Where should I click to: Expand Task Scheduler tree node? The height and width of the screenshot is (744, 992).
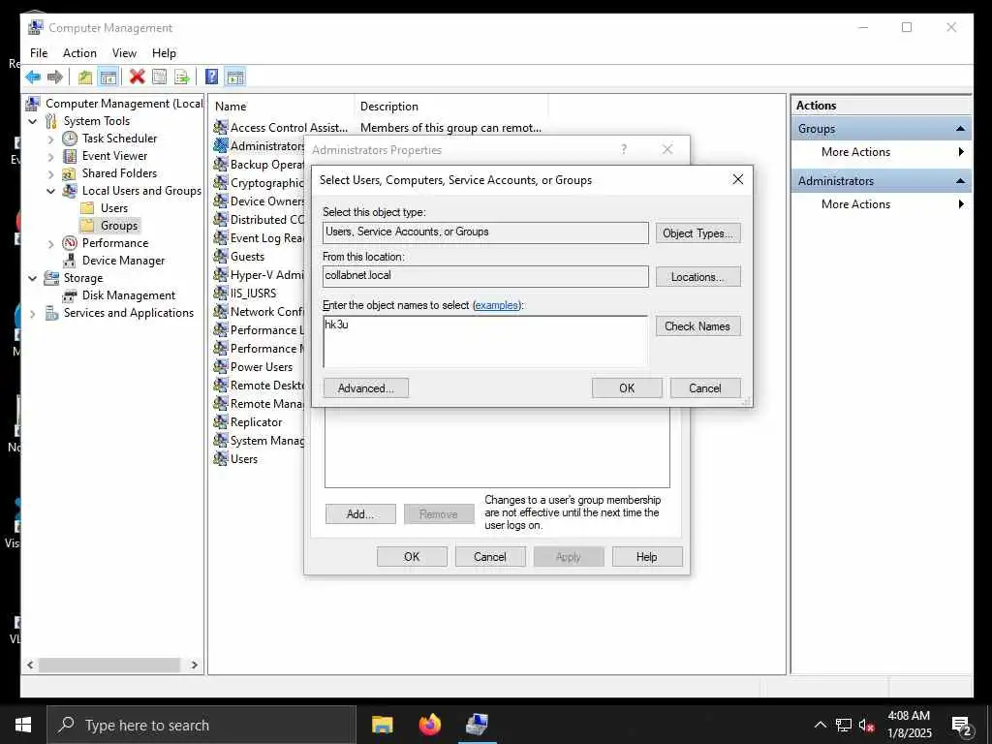[x=50, y=139]
